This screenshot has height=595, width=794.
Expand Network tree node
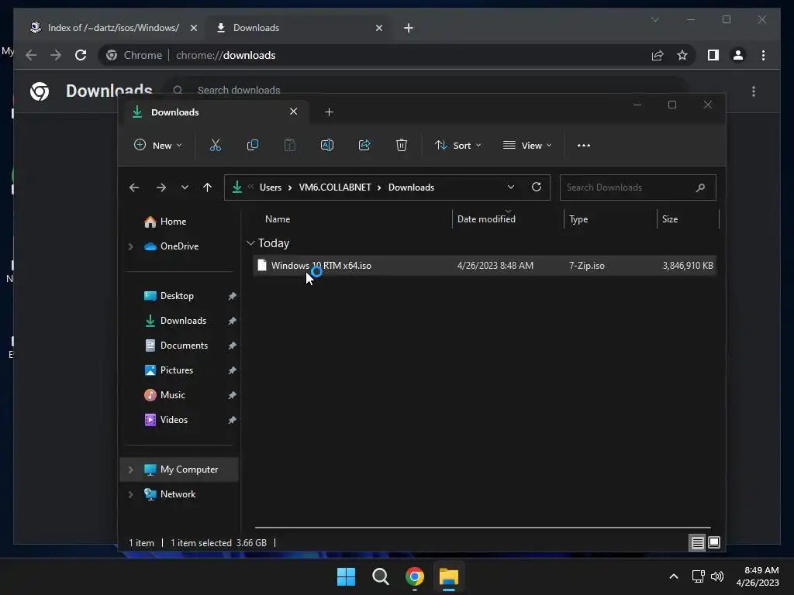130,494
